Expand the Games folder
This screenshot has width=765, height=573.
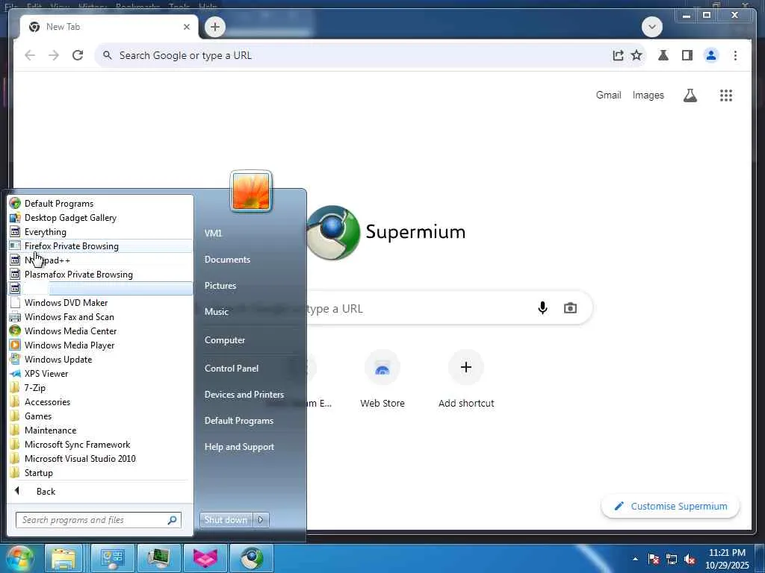click(x=100, y=416)
